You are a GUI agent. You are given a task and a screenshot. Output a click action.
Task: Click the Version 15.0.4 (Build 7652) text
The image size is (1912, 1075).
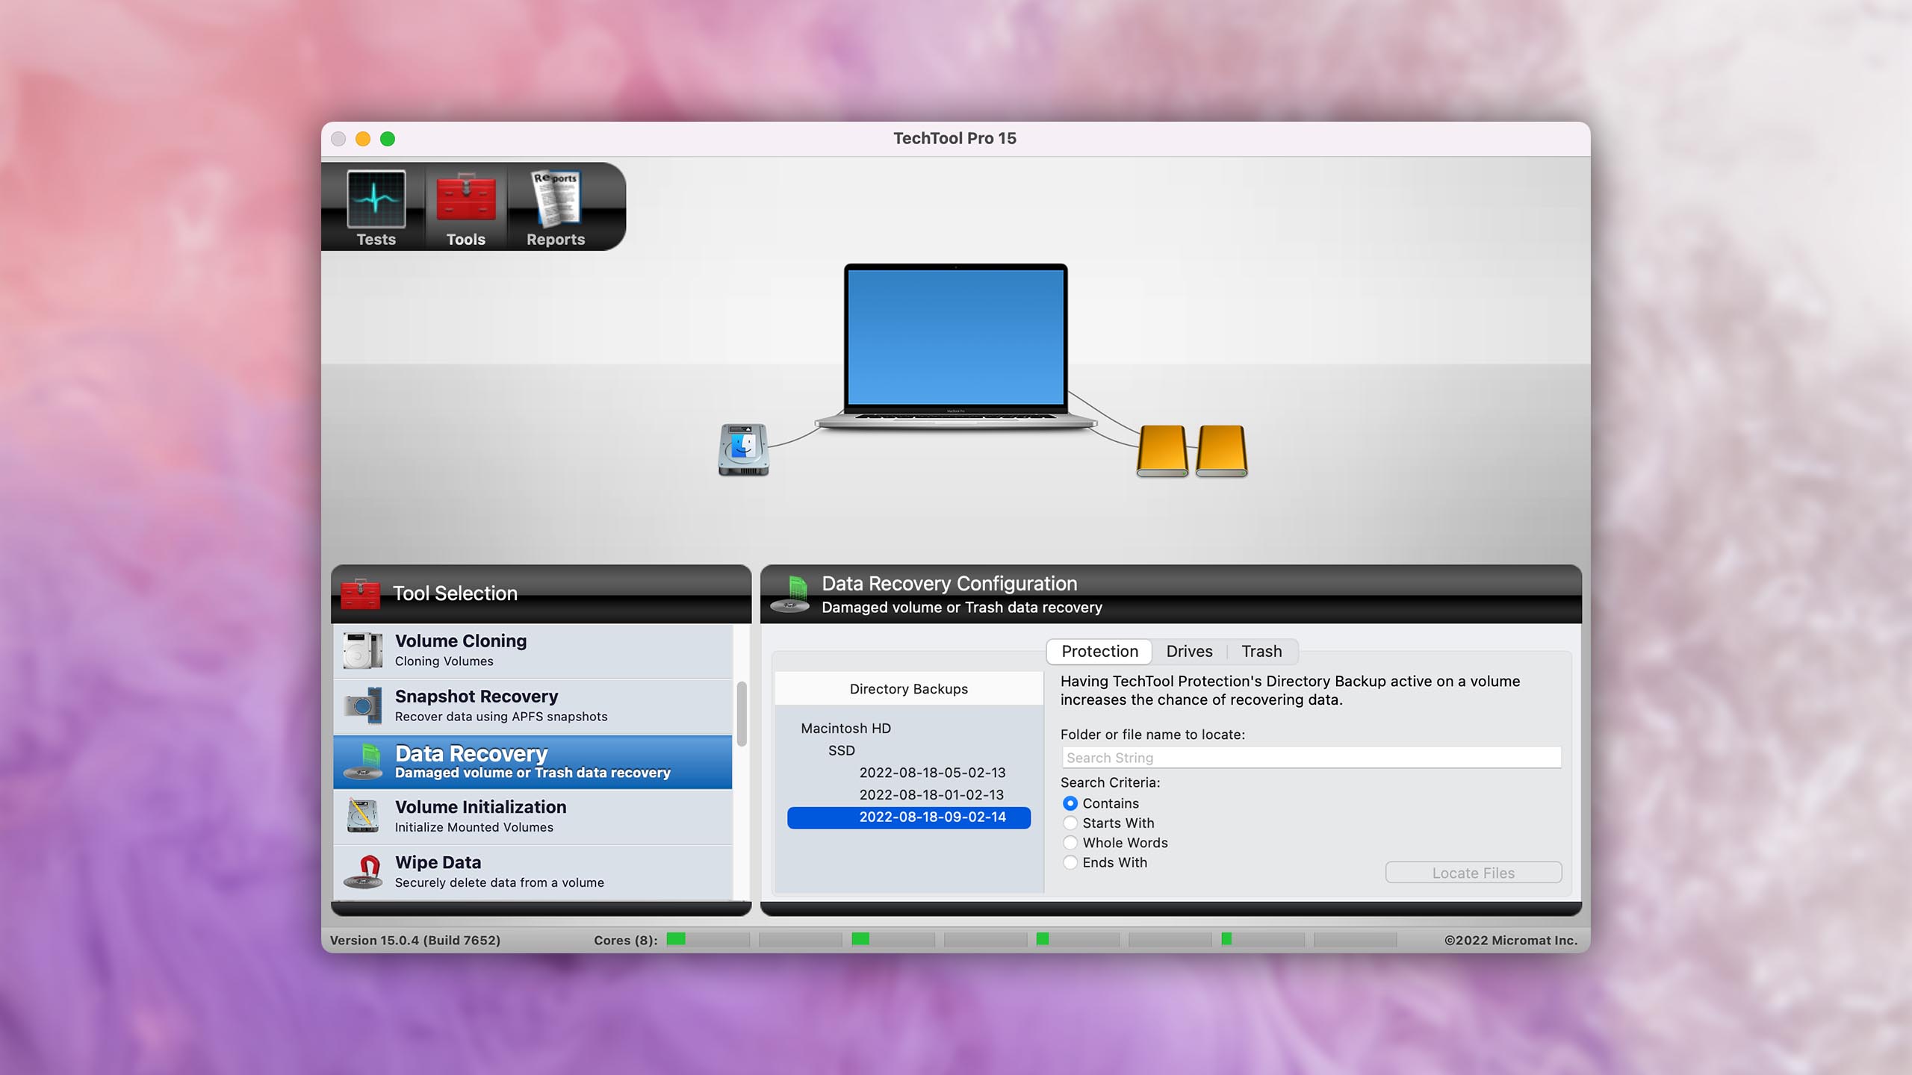point(415,940)
